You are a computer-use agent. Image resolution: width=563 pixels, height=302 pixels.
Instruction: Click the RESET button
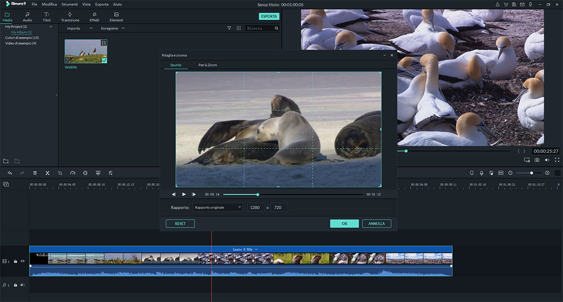(180, 224)
